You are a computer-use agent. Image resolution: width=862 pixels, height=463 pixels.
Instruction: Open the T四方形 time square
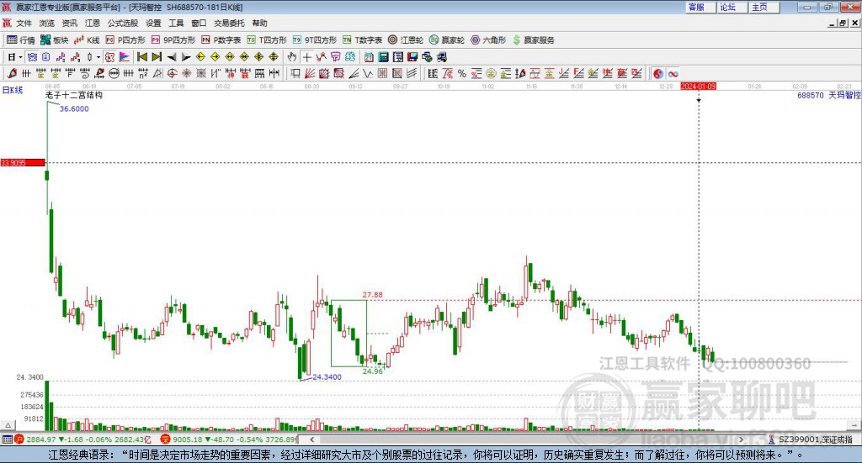point(267,40)
